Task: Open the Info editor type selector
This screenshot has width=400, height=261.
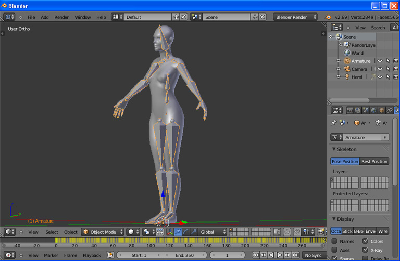Action: point(9,17)
